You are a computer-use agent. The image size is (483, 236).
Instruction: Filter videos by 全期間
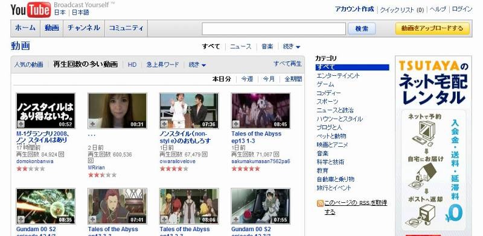[x=293, y=79]
